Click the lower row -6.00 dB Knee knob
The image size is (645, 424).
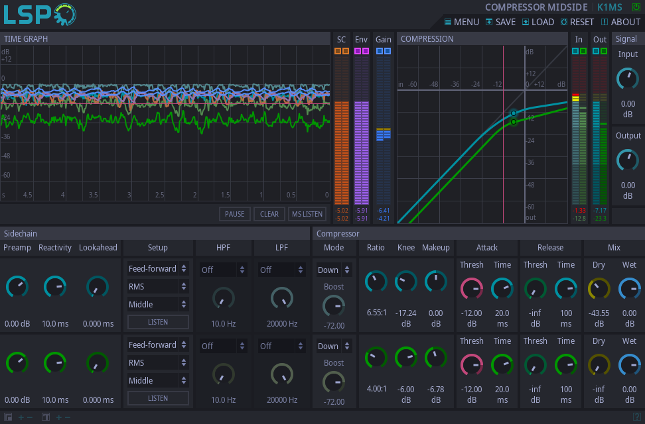pyautogui.click(x=406, y=358)
